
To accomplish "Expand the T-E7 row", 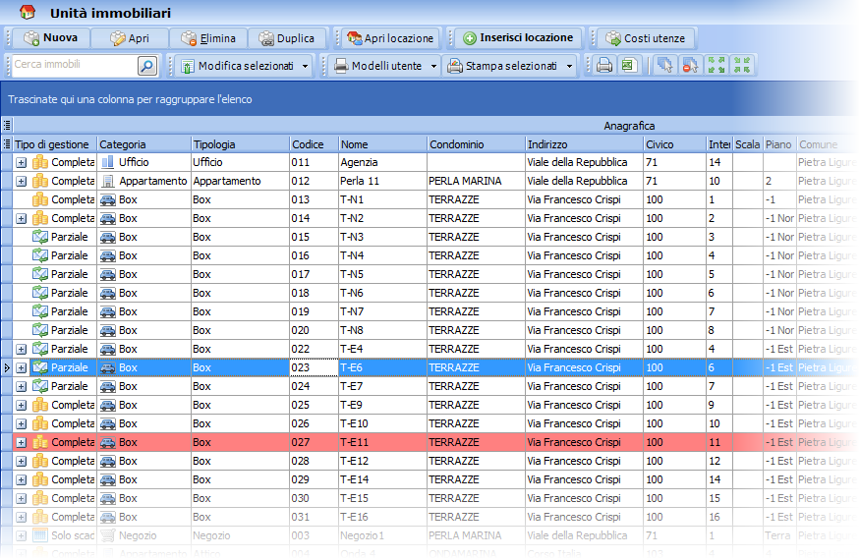I will tap(21, 386).
